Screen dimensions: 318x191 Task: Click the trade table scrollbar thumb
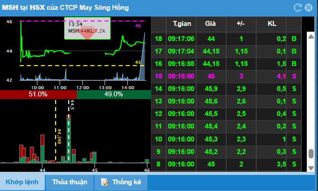311,154
